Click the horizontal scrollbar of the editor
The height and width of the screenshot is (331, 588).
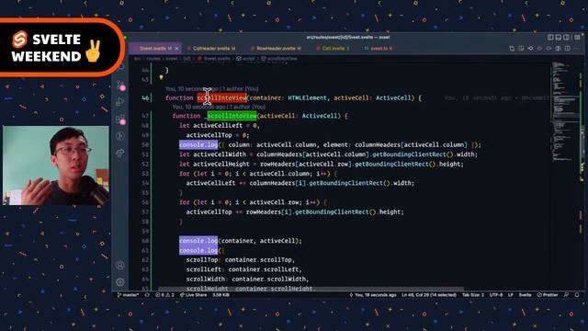tap(311, 289)
